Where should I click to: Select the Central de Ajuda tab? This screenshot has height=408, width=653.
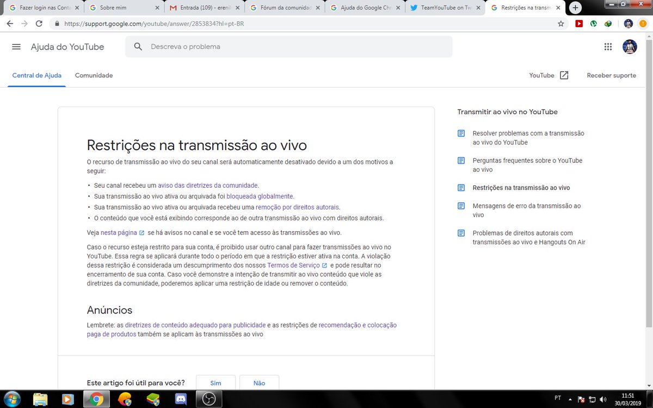pos(37,76)
